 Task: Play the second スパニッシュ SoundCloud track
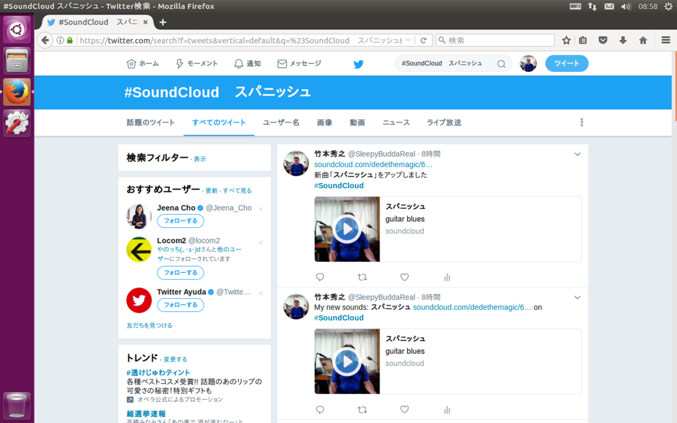point(346,362)
